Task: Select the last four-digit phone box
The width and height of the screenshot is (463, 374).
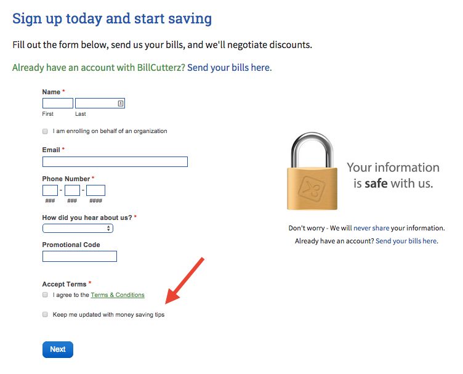Action: [95, 190]
